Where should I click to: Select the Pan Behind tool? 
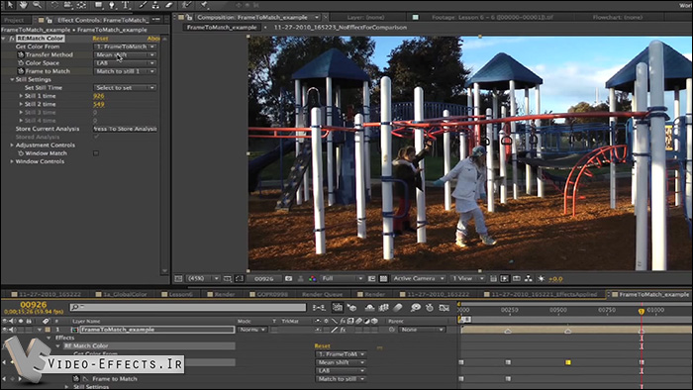(82, 5)
